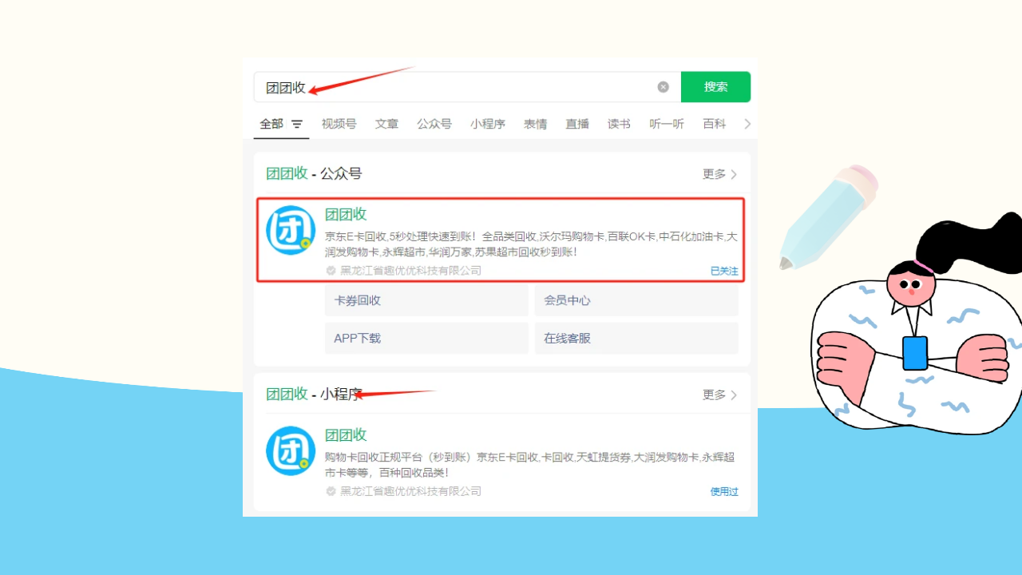The height and width of the screenshot is (575, 1022).
Task: Show more tabs with the right chevron
Action: click(747, 124)
